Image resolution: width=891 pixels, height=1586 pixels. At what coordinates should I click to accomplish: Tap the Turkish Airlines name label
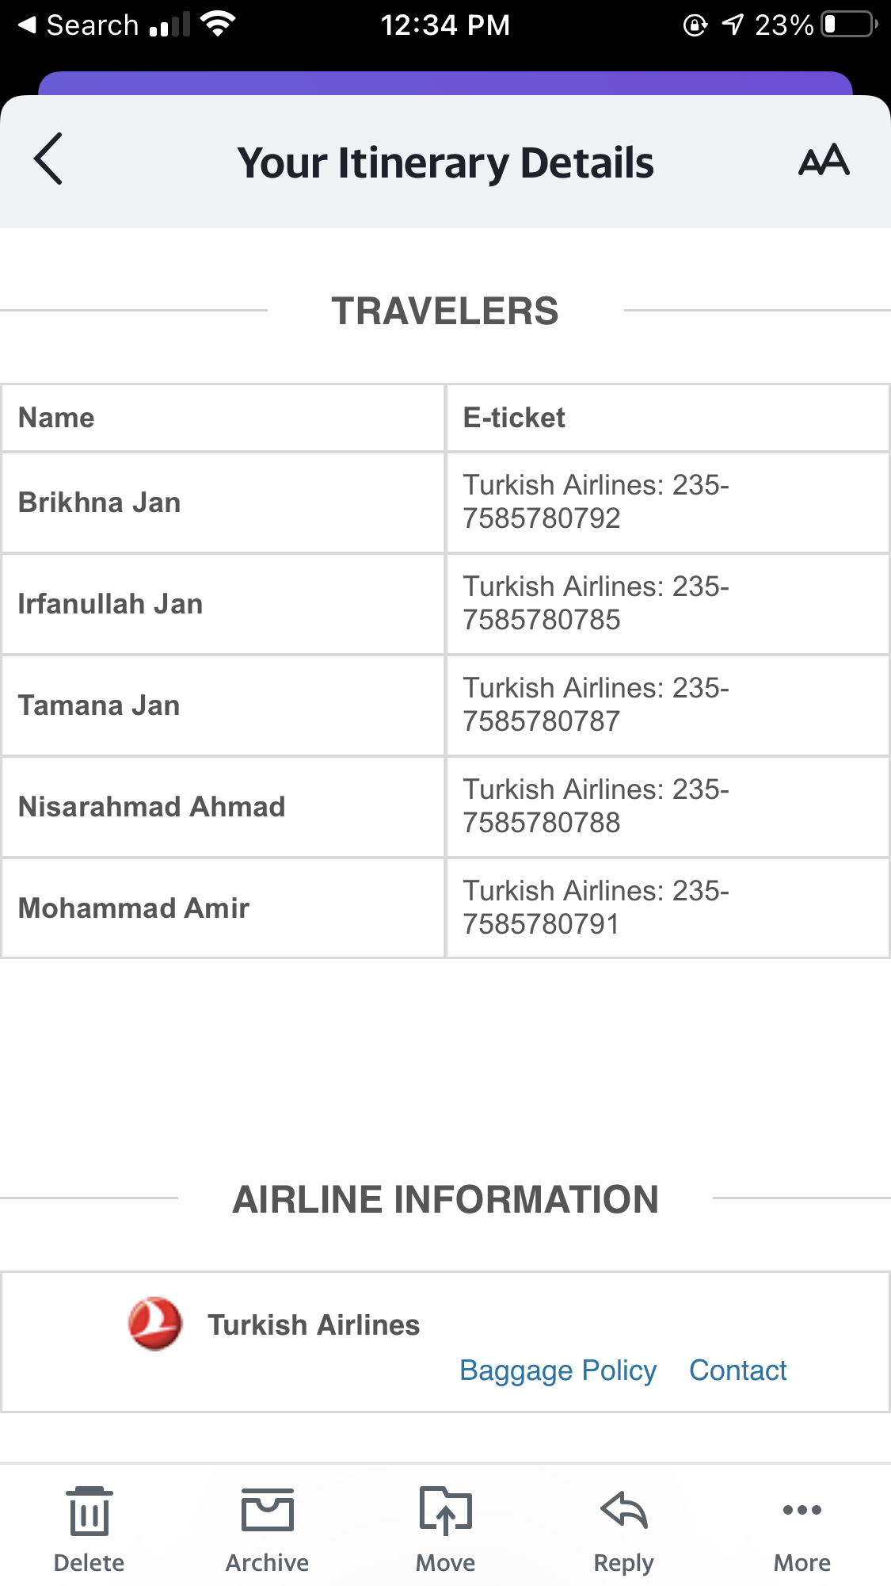314,1325
